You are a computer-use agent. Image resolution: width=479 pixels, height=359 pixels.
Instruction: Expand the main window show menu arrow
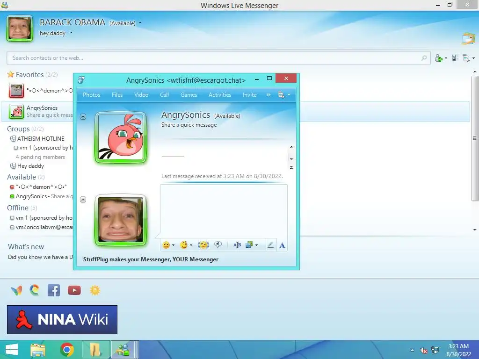[474, 58]
